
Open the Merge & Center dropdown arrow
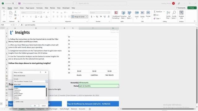click(87, 17)
